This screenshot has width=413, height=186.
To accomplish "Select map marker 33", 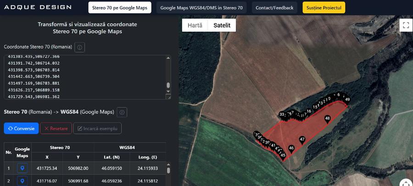I will [282, 115].
